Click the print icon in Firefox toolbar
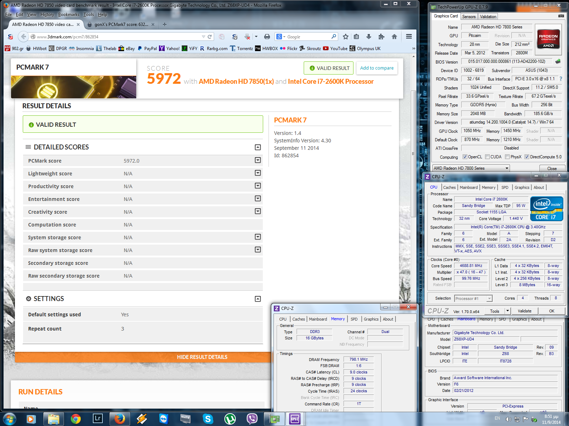 (267, 37)
